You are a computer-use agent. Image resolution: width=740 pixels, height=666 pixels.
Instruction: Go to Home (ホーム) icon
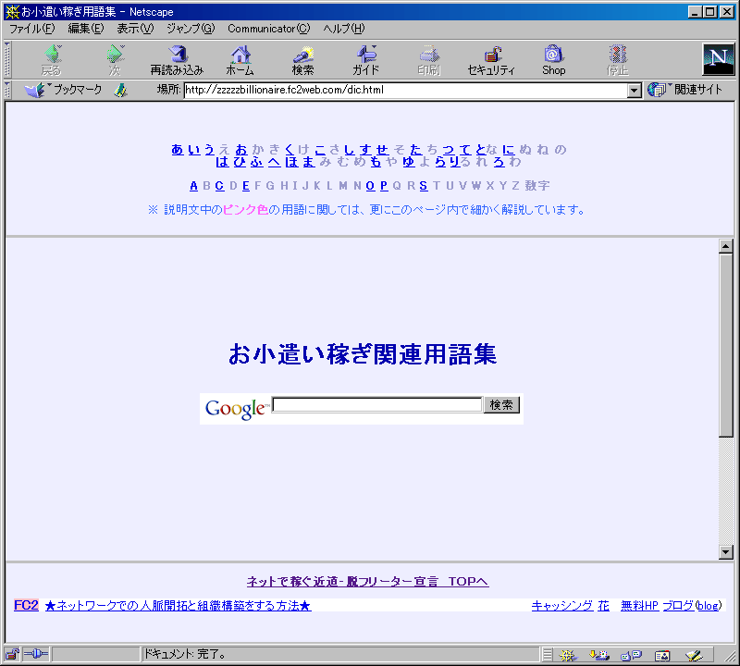point(240,59)
